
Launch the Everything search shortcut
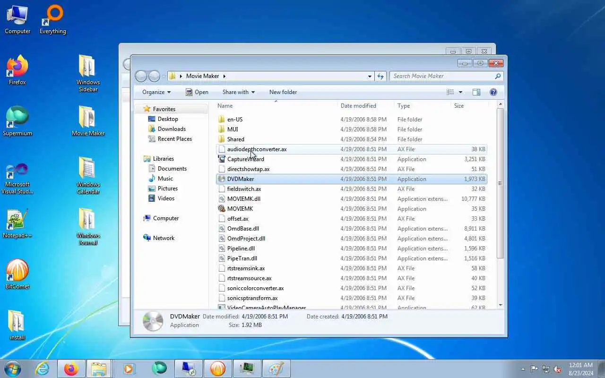52,20
